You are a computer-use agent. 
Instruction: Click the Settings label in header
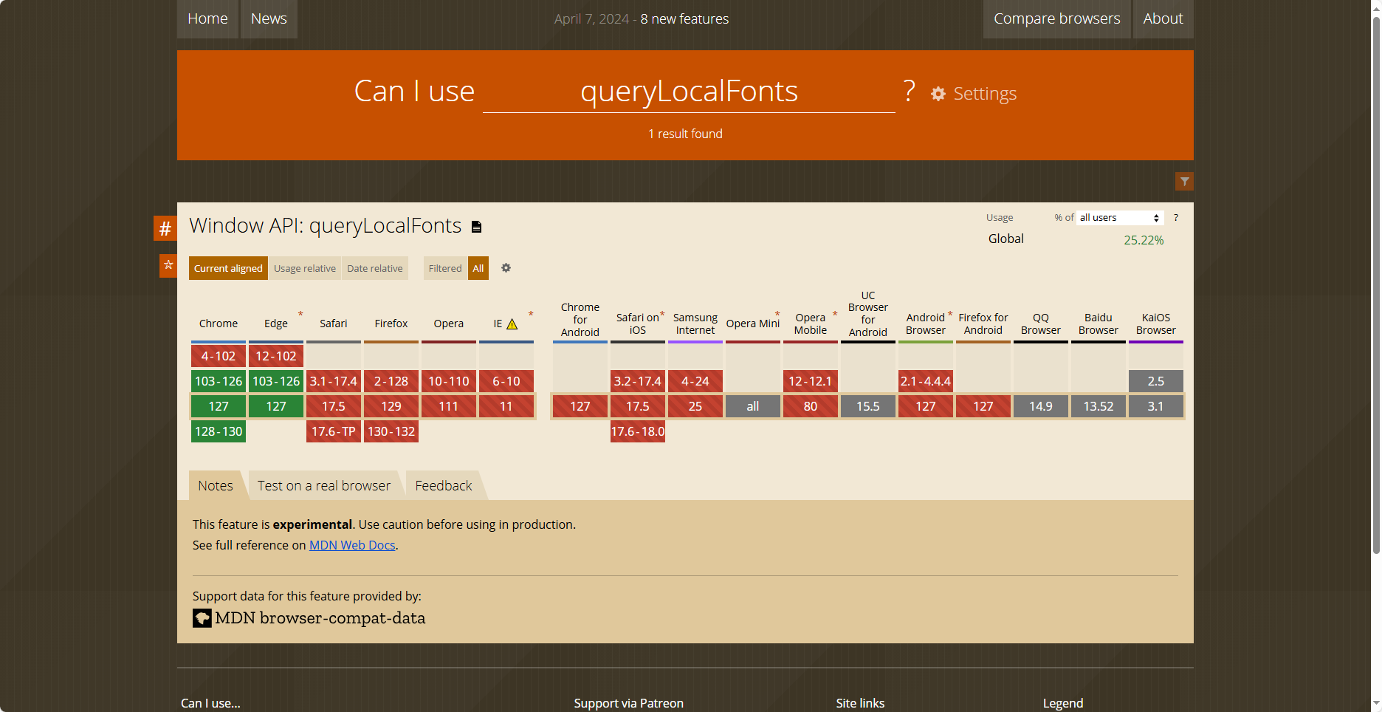[x=985, y=94]
